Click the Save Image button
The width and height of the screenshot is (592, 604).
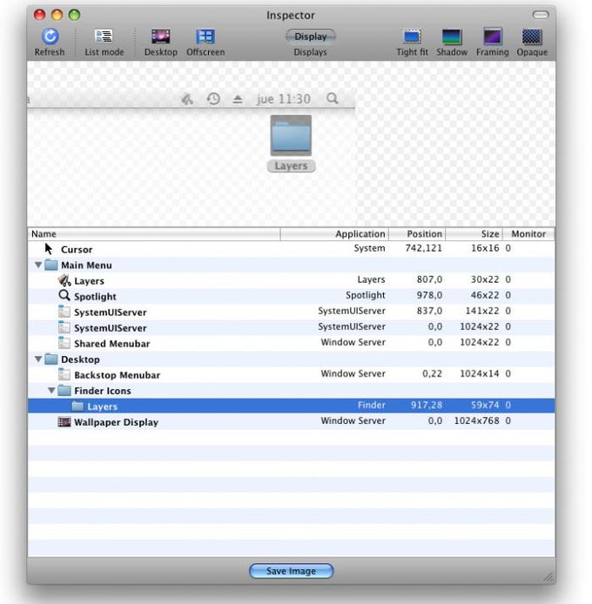pos(291,570)
